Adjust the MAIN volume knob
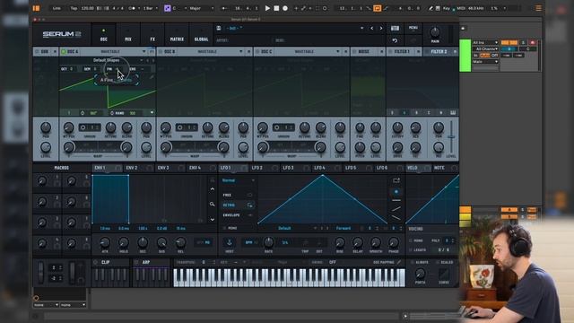The width and height of the screenshot is (574, 323). (x=435, y=32)
